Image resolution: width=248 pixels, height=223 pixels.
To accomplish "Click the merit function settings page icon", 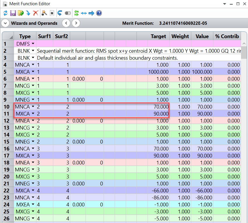I will tap(52, 13).
